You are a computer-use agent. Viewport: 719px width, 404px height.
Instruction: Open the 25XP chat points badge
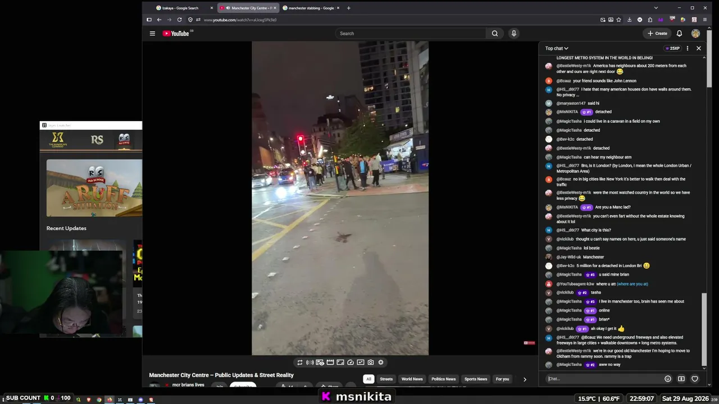pos(672,48)
